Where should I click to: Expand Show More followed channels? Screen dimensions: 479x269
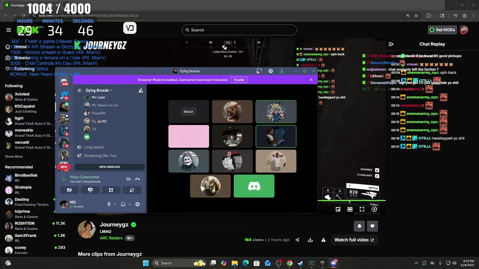(x=14, y=157)
